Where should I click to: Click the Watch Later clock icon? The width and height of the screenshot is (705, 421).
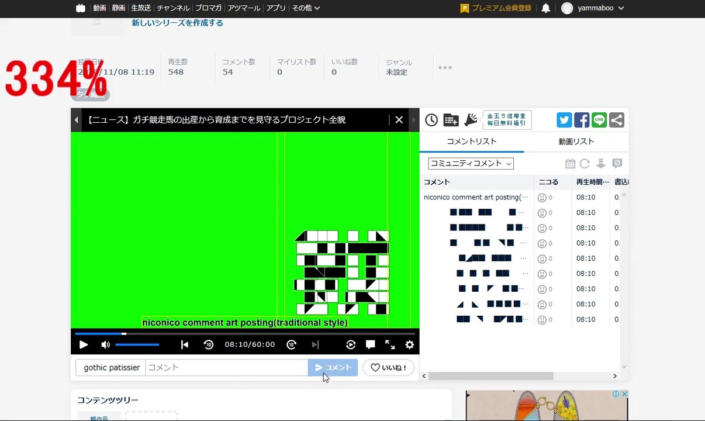click(431, 120)
